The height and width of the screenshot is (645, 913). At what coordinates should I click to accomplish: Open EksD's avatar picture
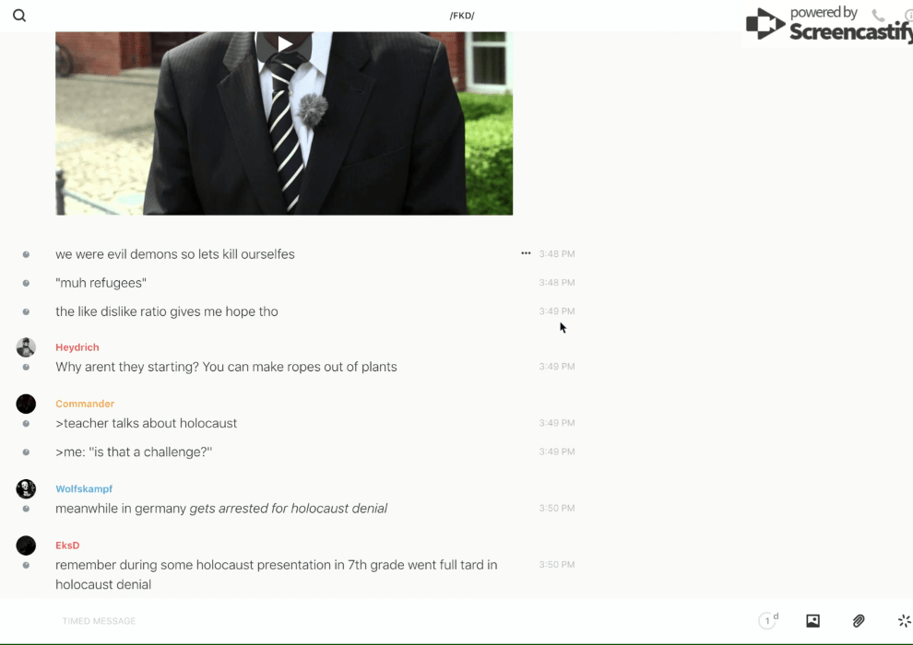point(26,545)
